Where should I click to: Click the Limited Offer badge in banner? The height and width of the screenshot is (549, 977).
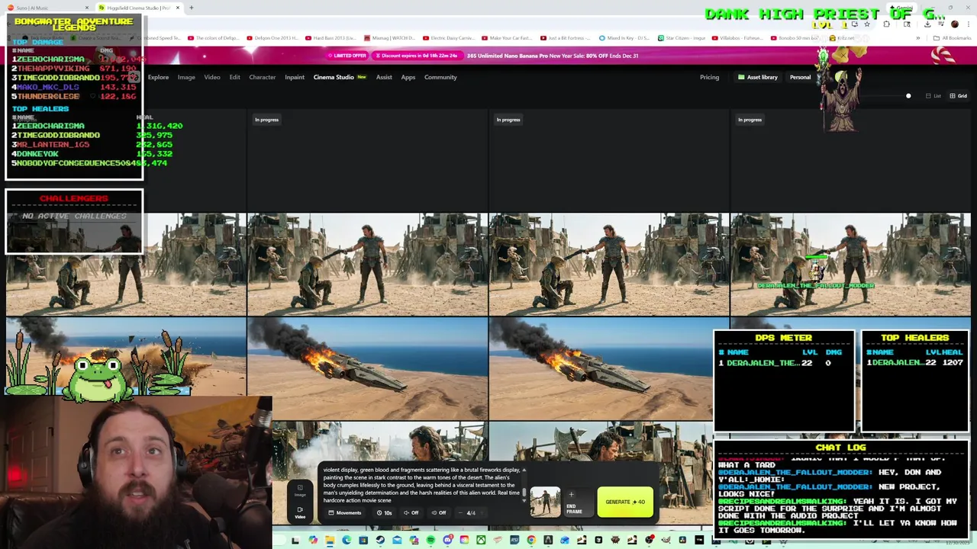(x=347, y=56)
